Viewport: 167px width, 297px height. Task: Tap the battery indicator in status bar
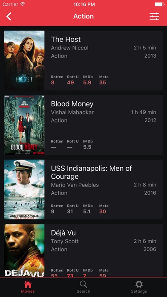coord(160,4)
